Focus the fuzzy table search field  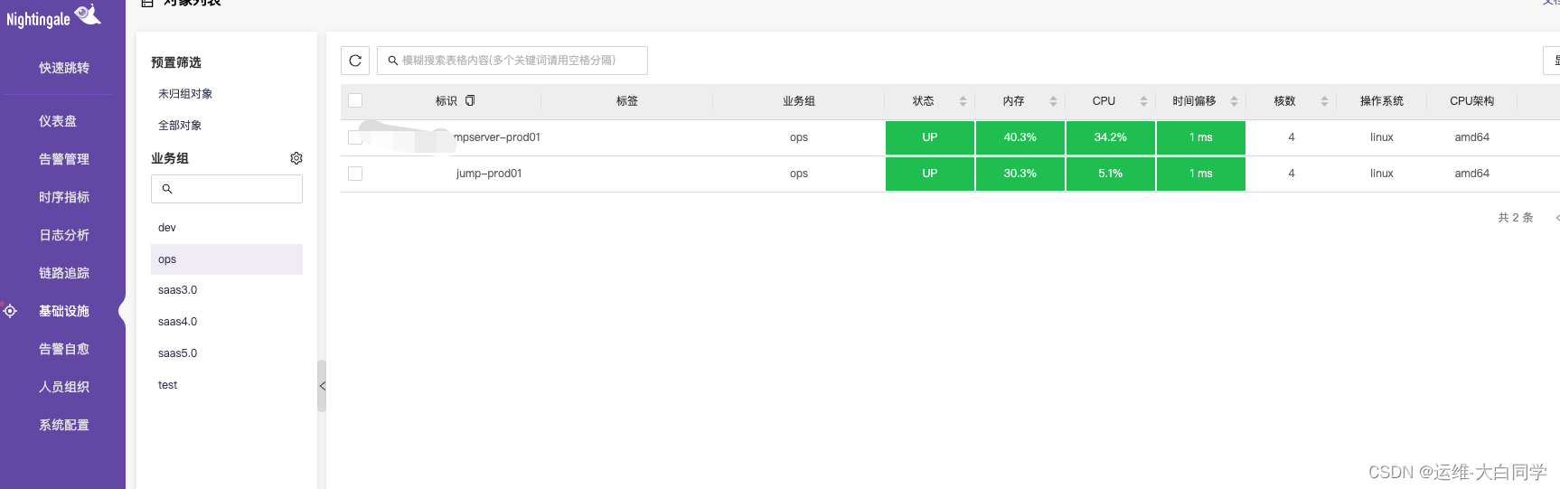512,61
